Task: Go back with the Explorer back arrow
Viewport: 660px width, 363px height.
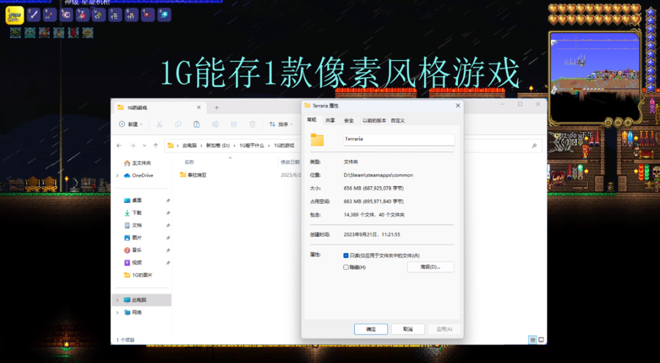Action: (x=119, y=146)
